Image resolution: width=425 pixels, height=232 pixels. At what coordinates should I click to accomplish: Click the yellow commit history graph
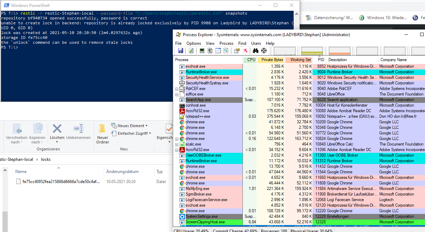click(312, 51)
